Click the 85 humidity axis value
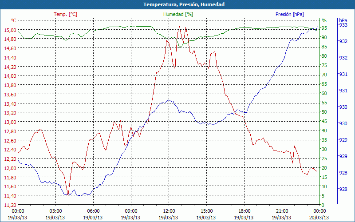This screenshot has height=222, width=355. (x=324, y=47)
